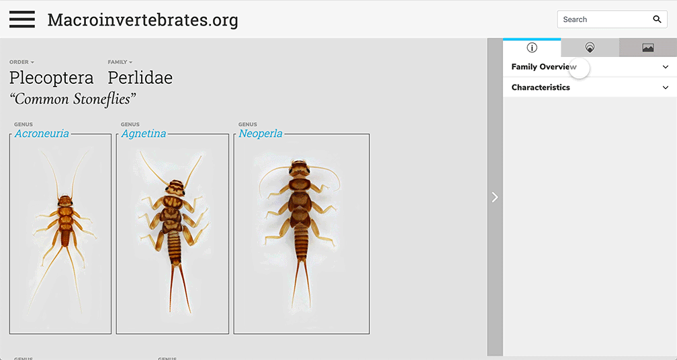Switch to the location marker tab
This screenshot has height=360, width=677.
590,48
